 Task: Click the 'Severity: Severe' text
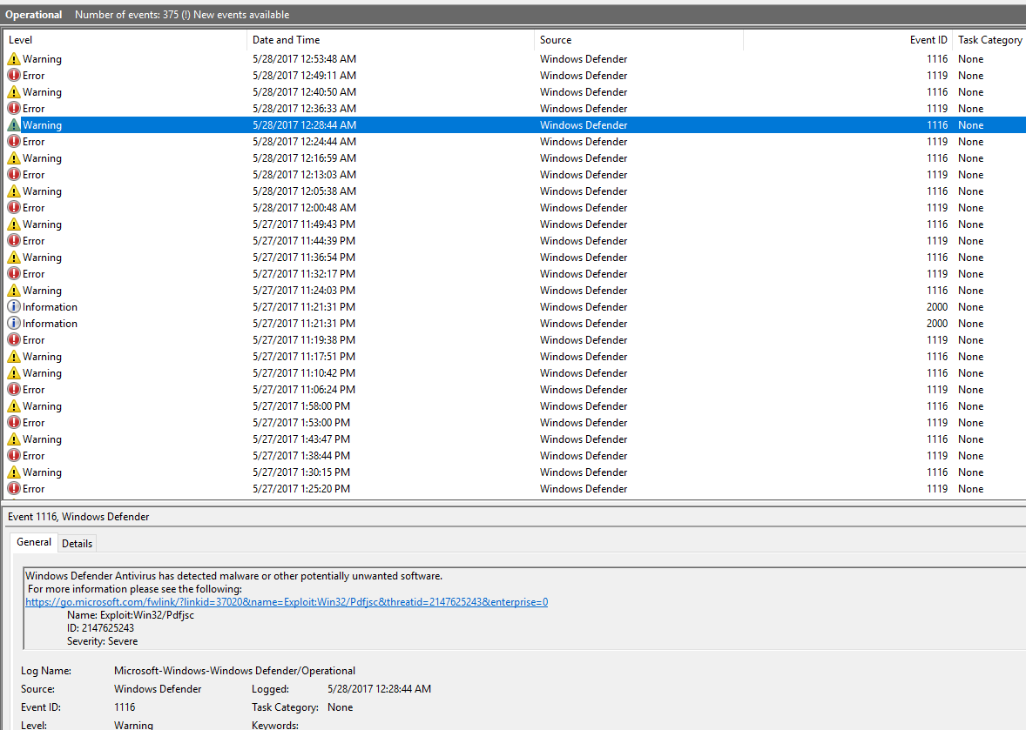(102, 641)
